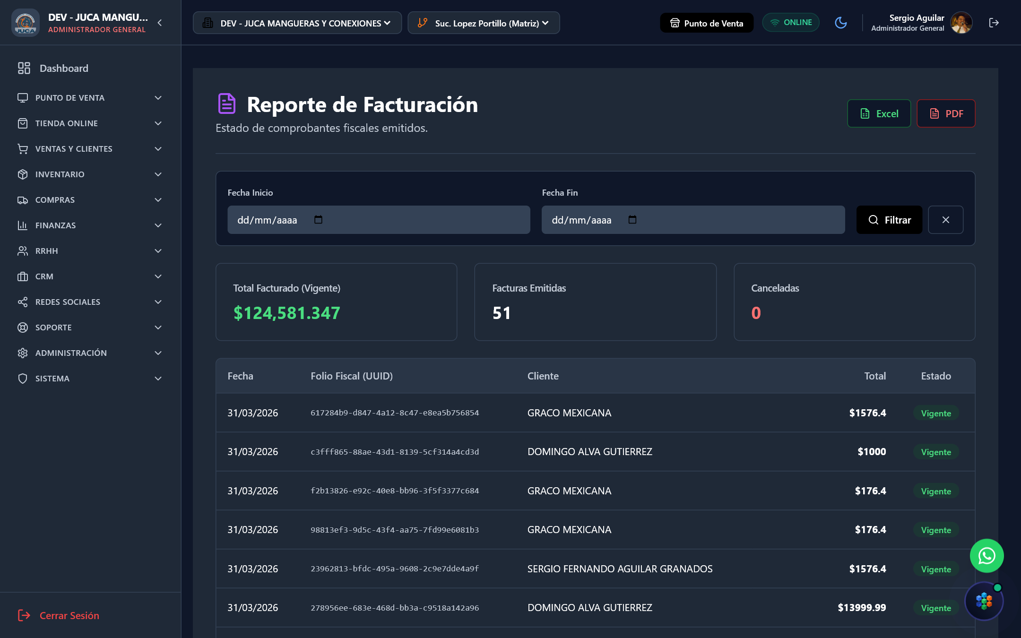This screenshot has height=638, width=1021.
Task: Expand the RRHH menu chevron
Action: 158,251
